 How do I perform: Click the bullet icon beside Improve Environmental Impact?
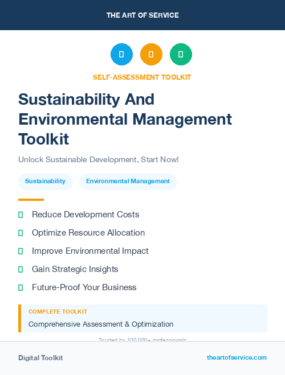coord(21,251)
